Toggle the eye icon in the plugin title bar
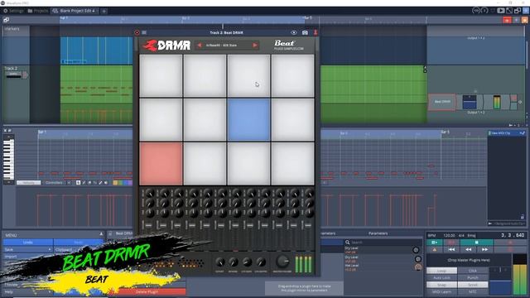This screenshot has width=530, height=298. point(294,33)
